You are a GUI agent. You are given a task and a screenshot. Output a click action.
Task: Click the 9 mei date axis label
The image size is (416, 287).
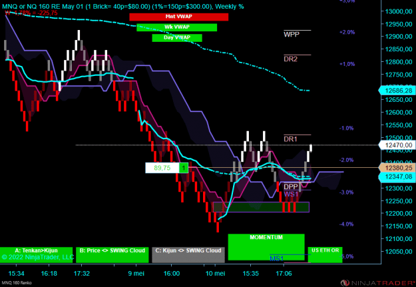(x=136, y=273)
